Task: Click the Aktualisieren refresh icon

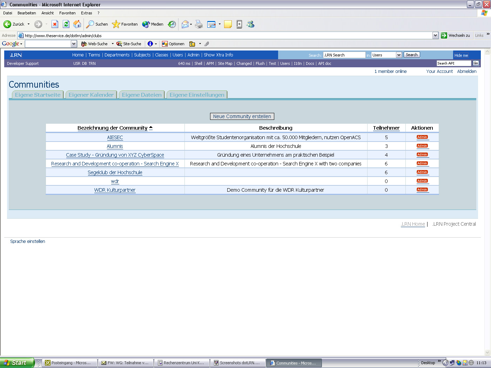Action: coord(66,24)
